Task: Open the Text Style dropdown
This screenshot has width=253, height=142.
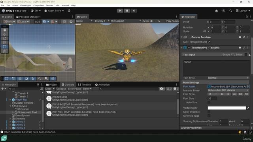Action: click(228, 78)
